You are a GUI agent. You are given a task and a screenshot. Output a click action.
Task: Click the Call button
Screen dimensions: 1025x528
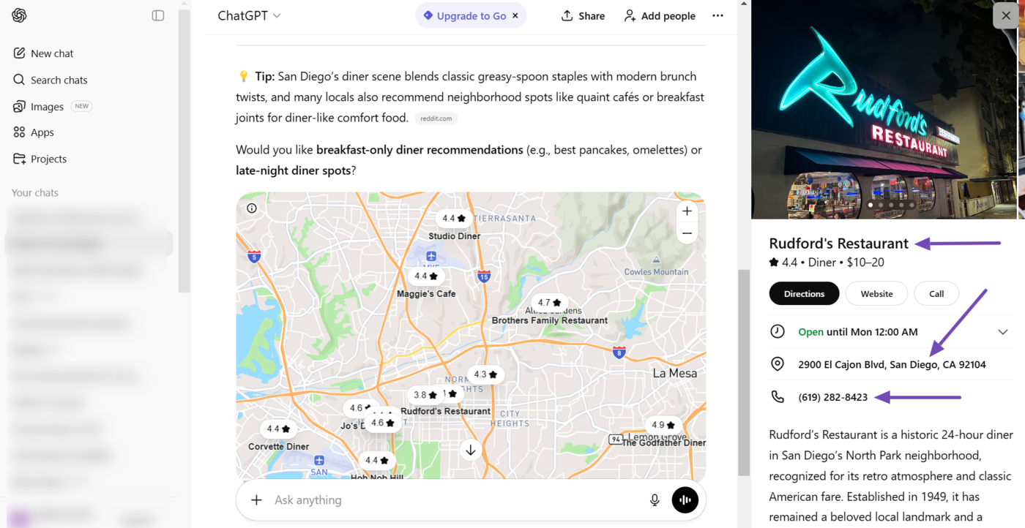pos(936,293)
